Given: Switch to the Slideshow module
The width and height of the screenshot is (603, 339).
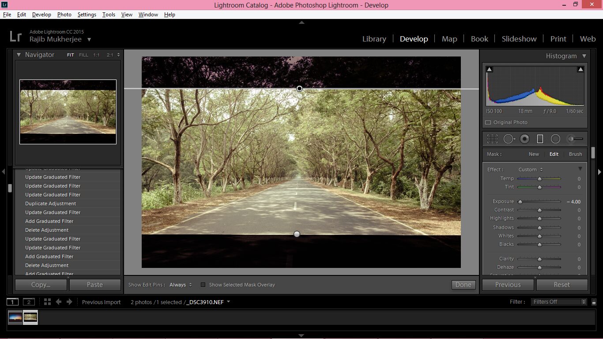Looking at the screenshot, I should (519, 39).
